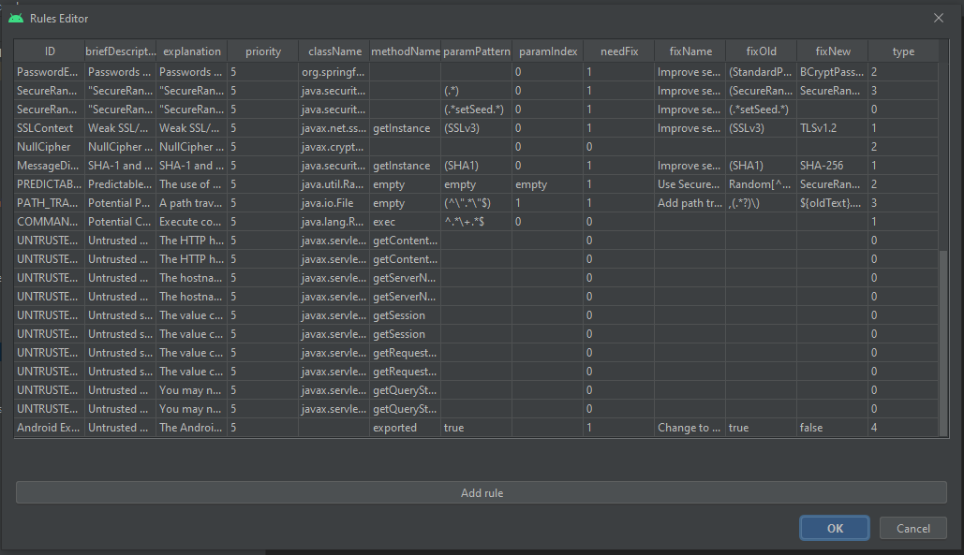The height and width of the screenshot is (555, 964).
Task: Select the 'COMMAN...' ID cell
Action: tap(50, 222)
